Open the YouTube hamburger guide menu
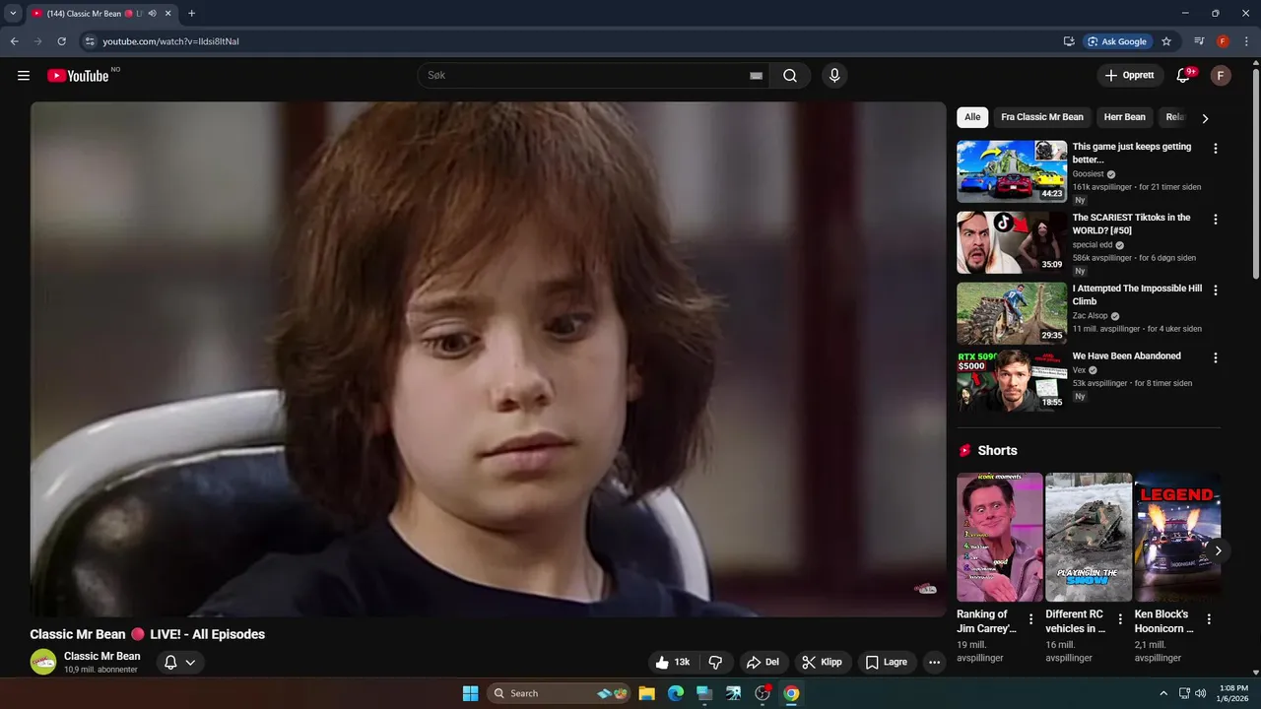 coord(24,76)
